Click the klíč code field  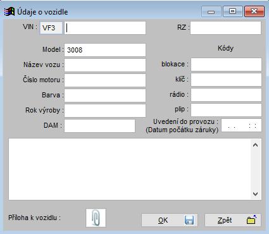226,80
